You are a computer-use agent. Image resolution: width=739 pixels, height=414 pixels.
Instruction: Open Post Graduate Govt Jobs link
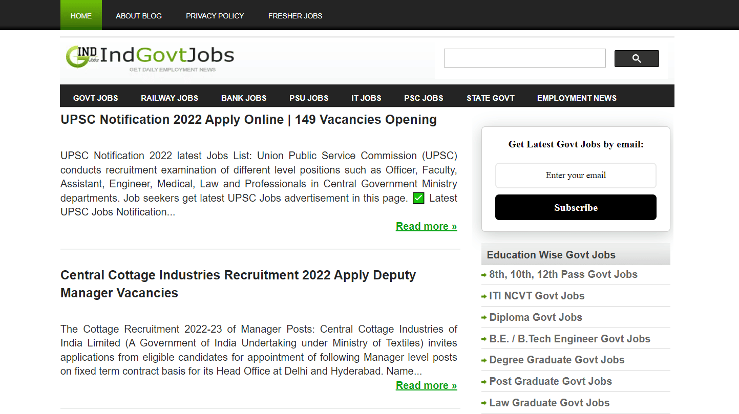[x=551, y=381]
